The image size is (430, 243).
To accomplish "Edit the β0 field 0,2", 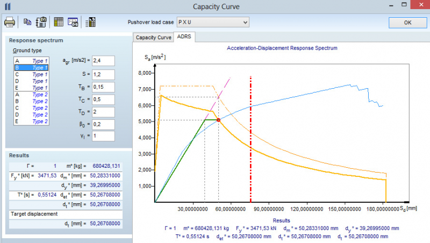I will (x=103, y=124).
